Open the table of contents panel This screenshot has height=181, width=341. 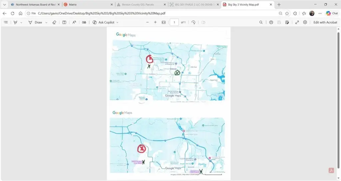pos(6,22)
